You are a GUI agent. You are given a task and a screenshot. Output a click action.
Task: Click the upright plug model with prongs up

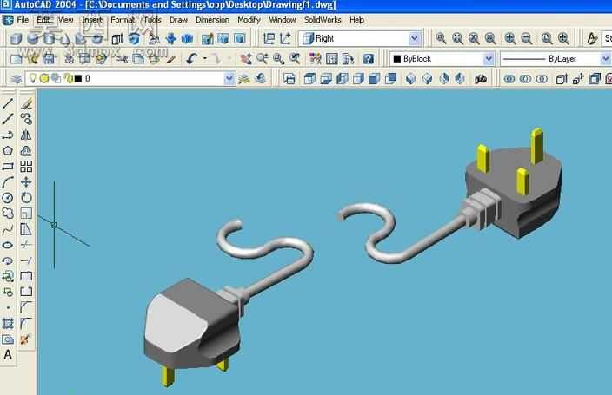513,183
